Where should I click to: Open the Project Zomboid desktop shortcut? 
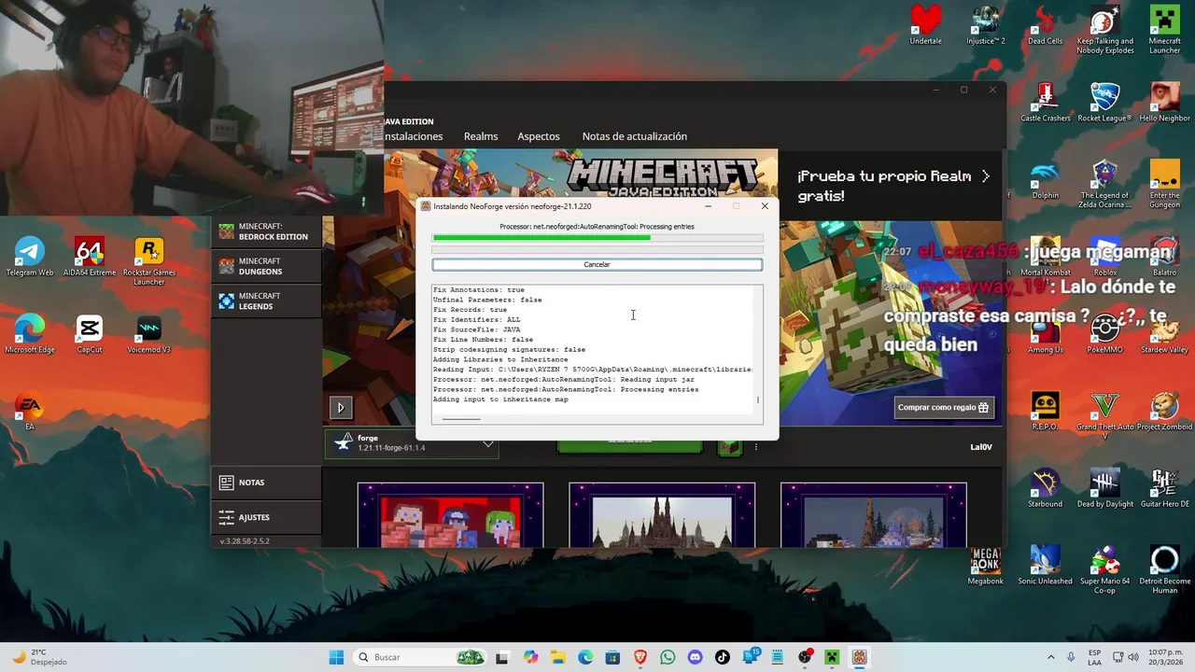click(1164, 412)
